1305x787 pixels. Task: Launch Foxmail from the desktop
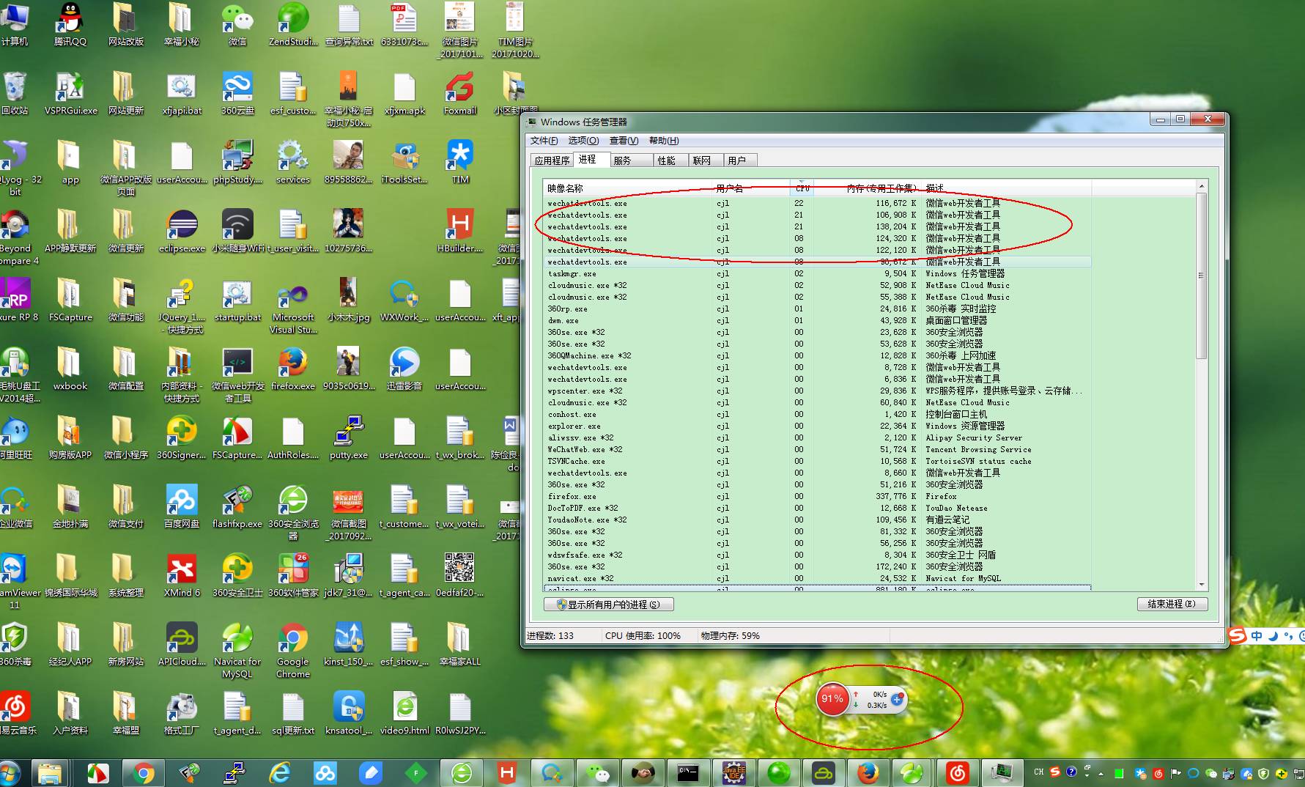pyautogui.click(x=459, y=94)
